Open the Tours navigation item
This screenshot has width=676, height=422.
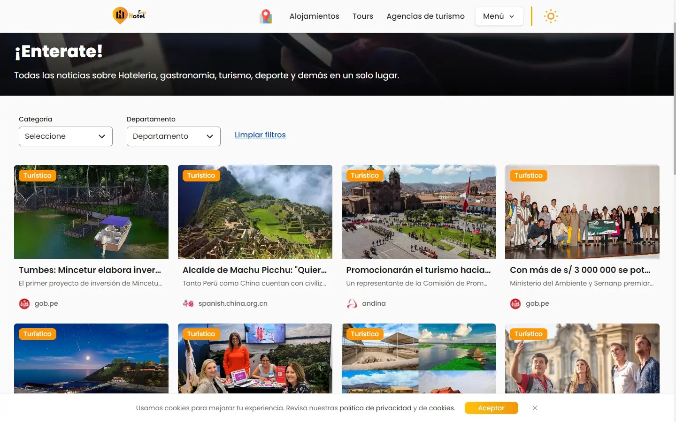(x=363, y=16)
